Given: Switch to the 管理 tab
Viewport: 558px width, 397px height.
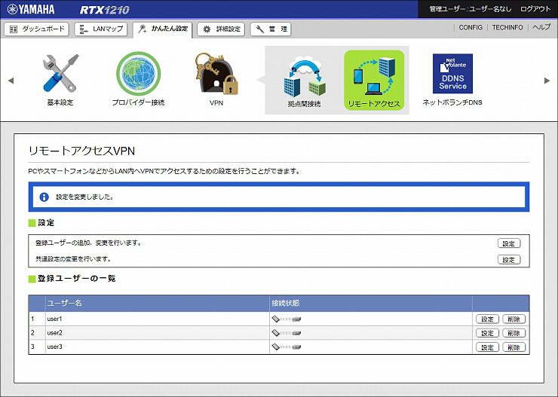Looking at the screenshot, I should pyautogui.click(x=271, y=29).
